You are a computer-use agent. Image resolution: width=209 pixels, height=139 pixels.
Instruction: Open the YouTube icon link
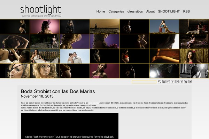pyautogui.click(x=164, y=82)
